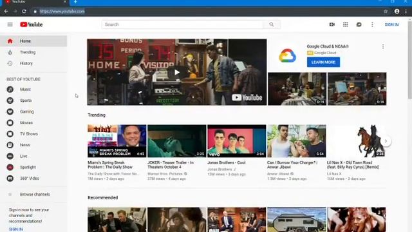
Task: Open Lil Nas X Old Town Road thumbnail
Action: click(356, 141)
